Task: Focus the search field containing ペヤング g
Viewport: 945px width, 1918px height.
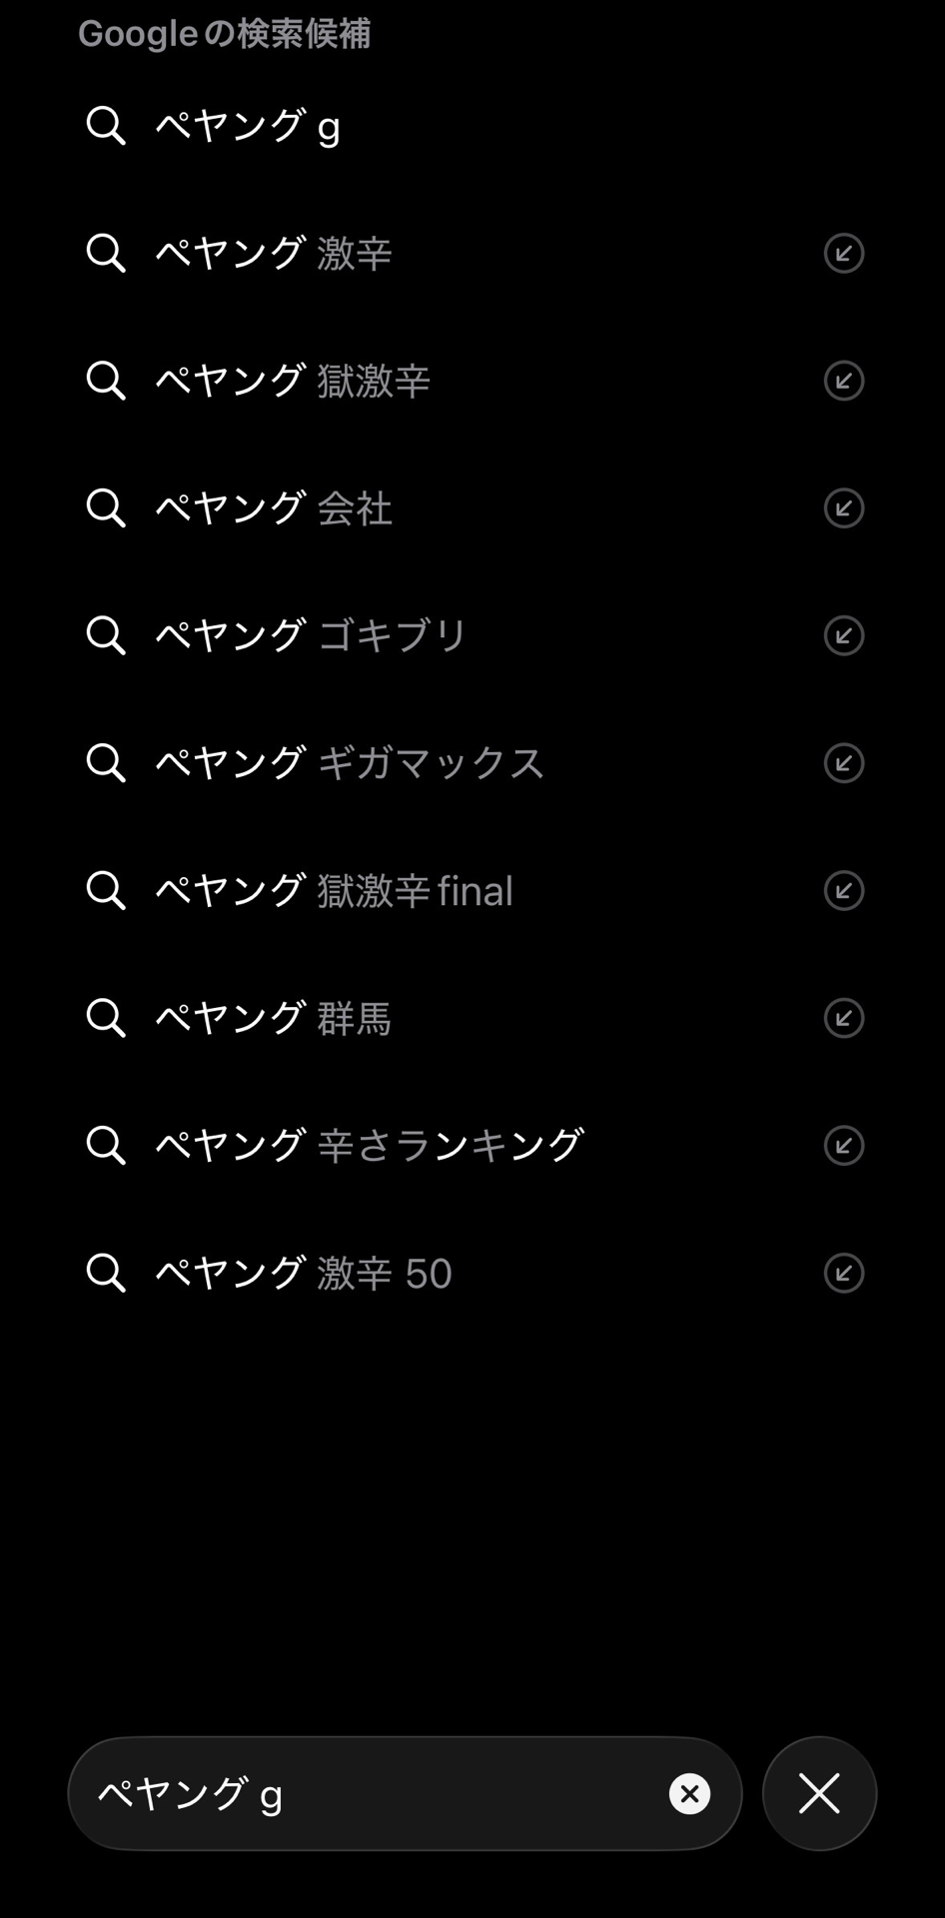Action: 370,1794
